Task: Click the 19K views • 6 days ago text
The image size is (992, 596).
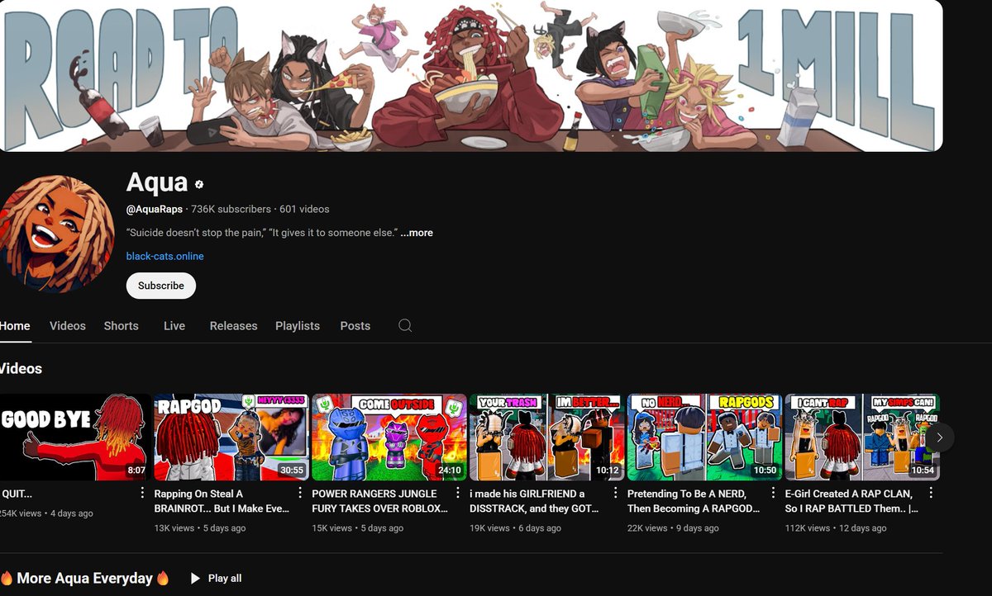Action: (x=515, y=528)
